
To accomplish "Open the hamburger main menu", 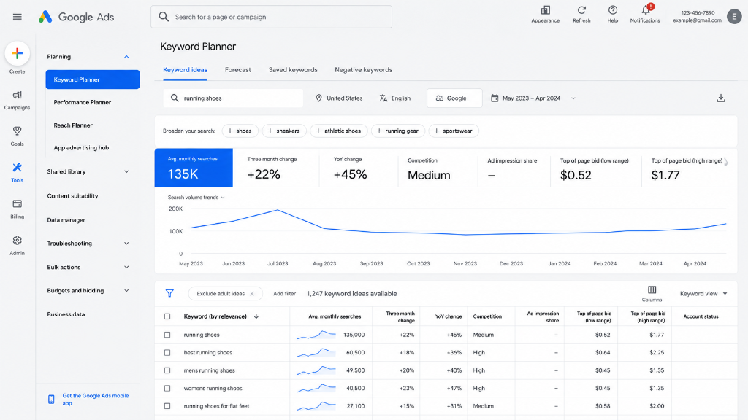I will click(x=18, y=17).
